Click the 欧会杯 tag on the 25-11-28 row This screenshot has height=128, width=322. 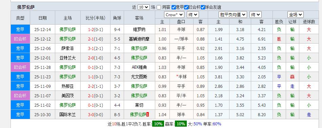pyautogui.click(x=20, y=67)
